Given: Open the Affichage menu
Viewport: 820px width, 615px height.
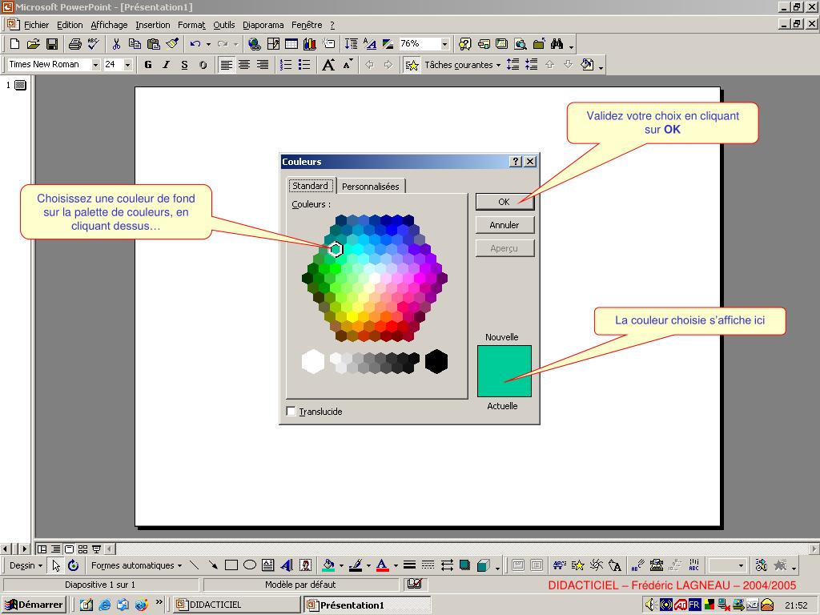Looking at the screenshot, I should [x=109, y=25].
